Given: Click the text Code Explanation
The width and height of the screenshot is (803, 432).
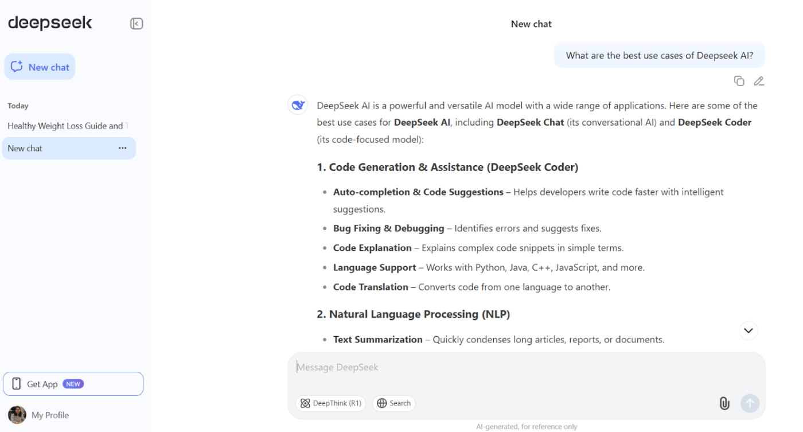Looking at the screenshot, I should pos(372,248).
